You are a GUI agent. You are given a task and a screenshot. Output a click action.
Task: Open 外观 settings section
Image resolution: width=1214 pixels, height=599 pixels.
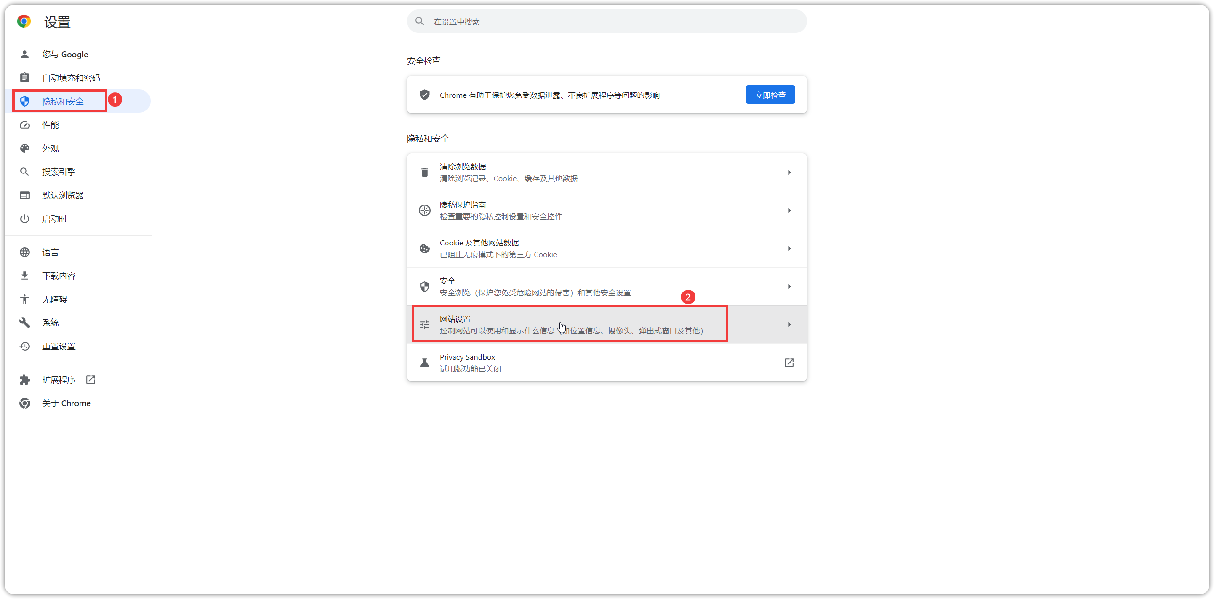78,148
